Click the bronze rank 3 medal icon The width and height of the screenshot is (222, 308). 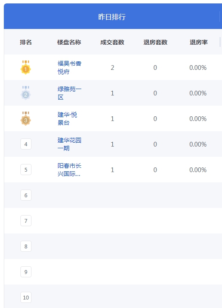coord(26,118)
